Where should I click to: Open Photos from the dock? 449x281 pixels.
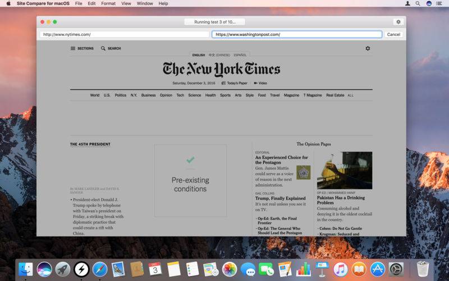click(230, 270)
